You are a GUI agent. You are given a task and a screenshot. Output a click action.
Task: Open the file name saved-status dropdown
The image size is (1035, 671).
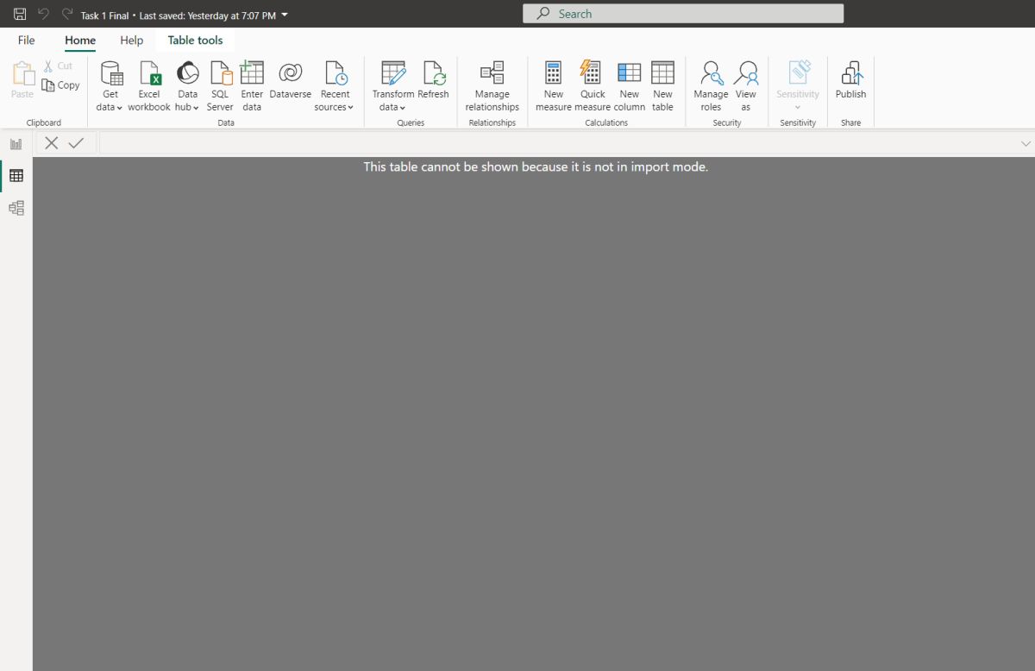(285, 15)
